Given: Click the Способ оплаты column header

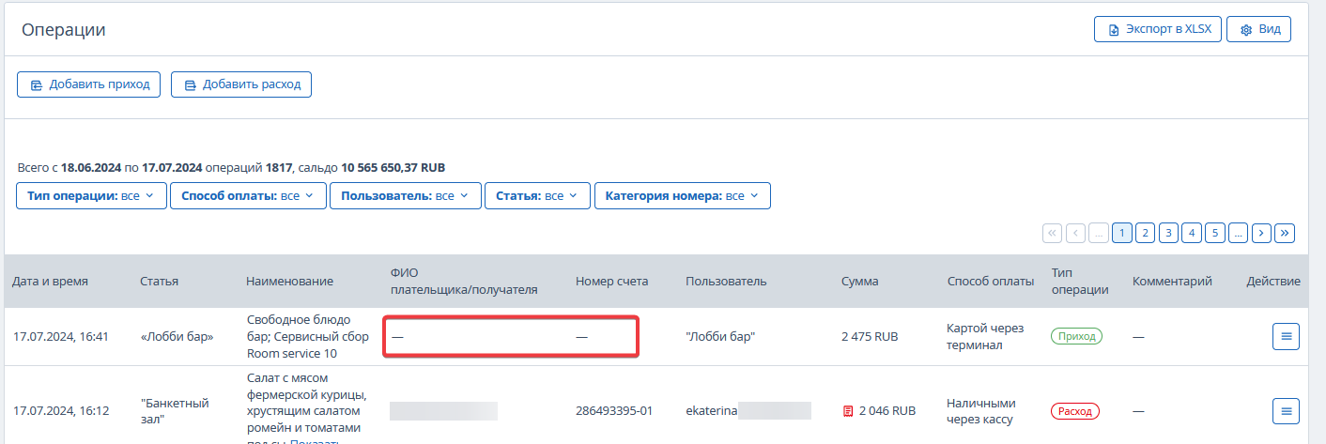Looking at the screenshot, I should click(x=989, y=282).
